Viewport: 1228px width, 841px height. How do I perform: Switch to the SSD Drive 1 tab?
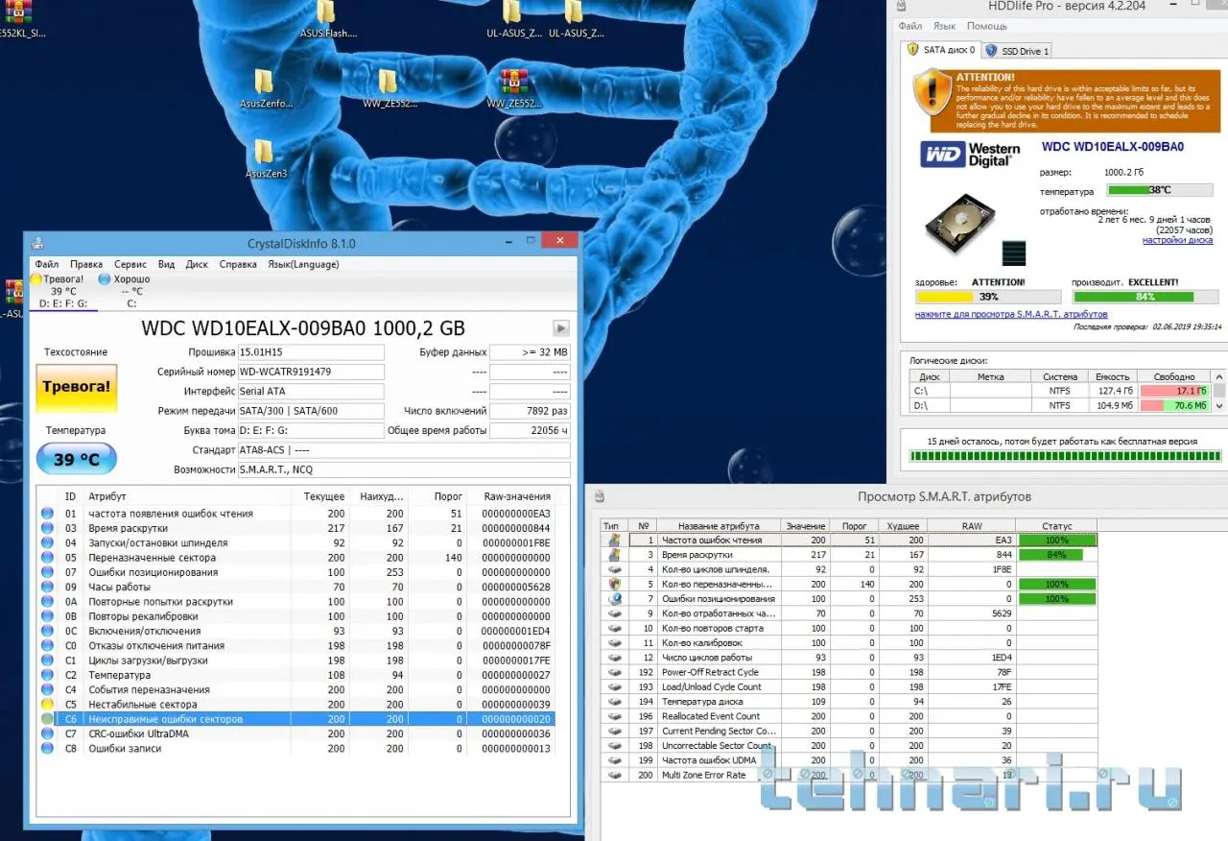click(x=1017, y=51)
